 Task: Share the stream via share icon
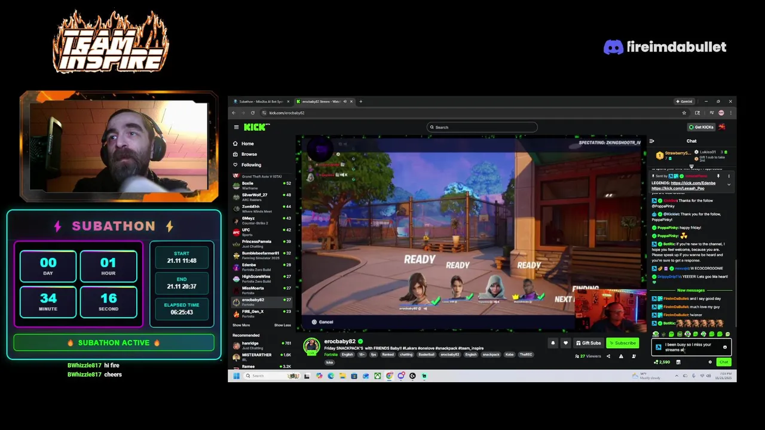[x=608, y=357]
